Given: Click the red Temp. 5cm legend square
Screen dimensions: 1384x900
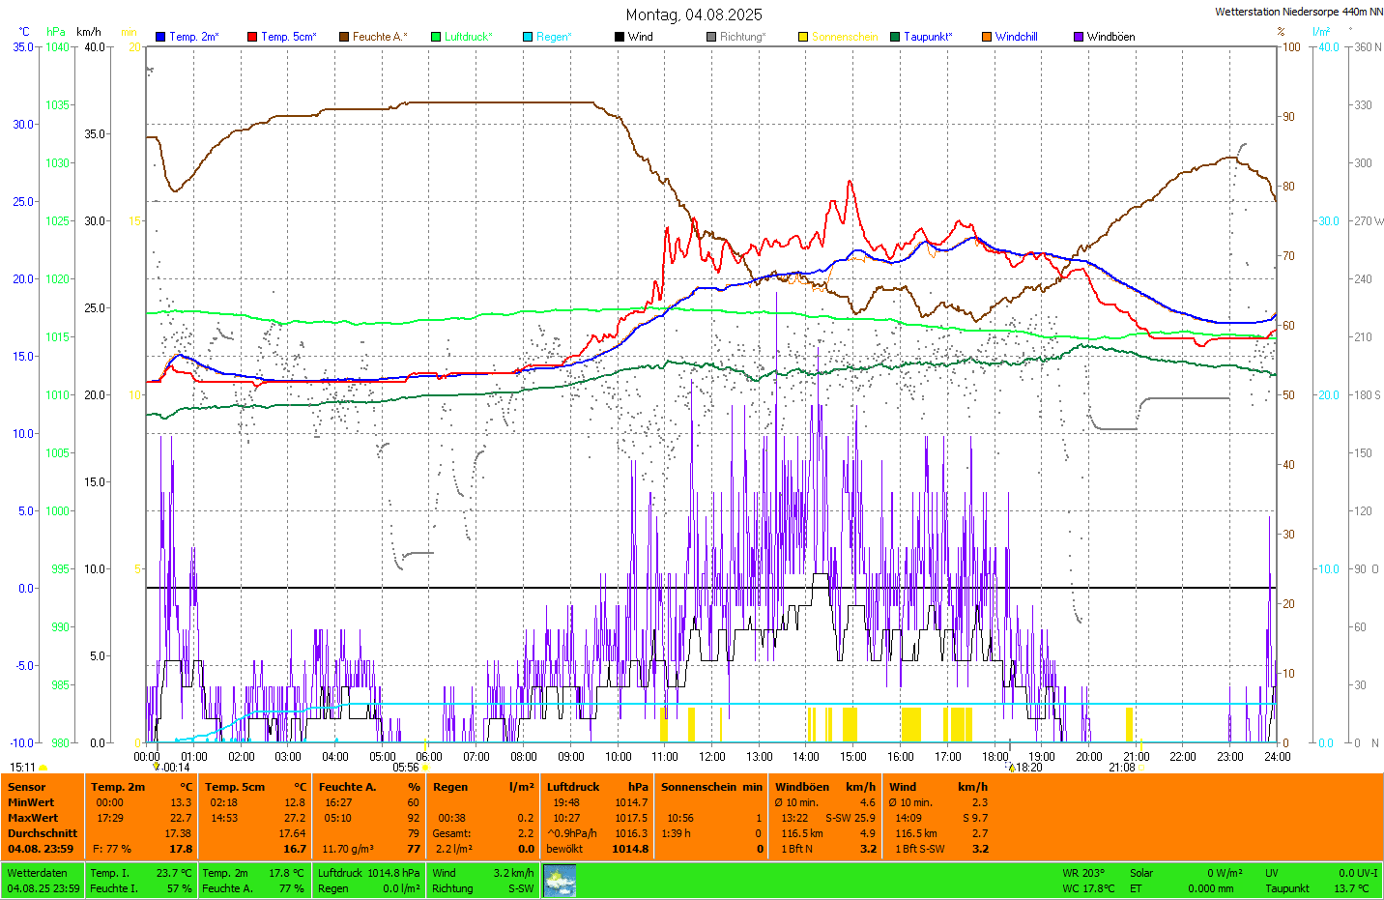Looking at the screenshot, I should (x=252, y=37).
